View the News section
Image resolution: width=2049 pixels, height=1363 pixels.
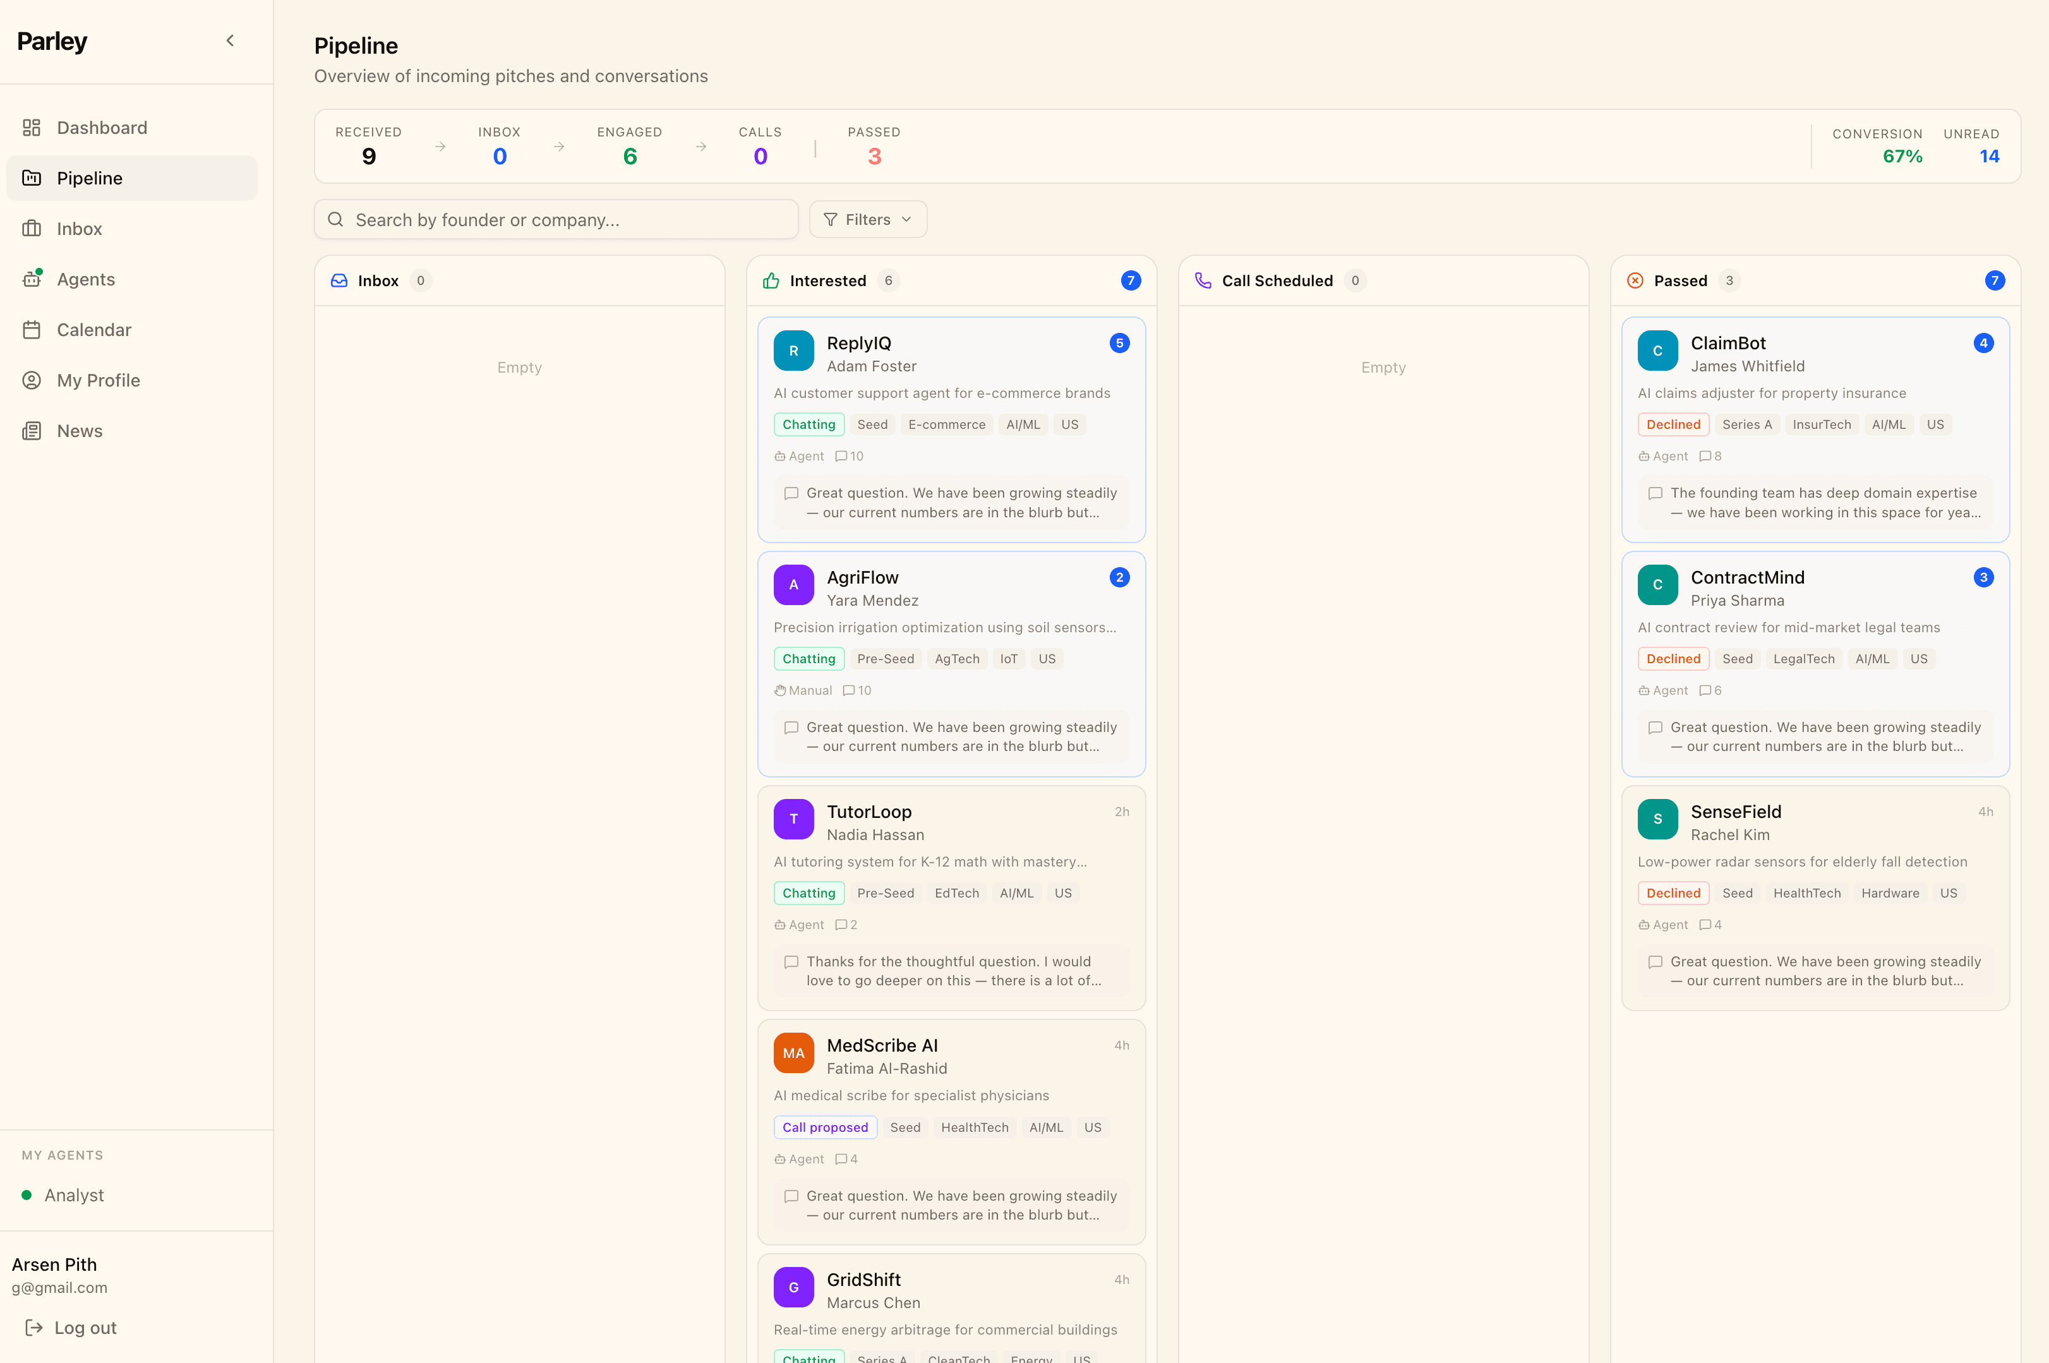pyautogui.click(x=79, y=430)
